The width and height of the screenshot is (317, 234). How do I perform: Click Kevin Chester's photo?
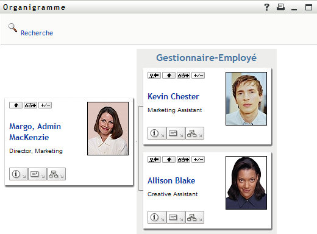point(246,99)
